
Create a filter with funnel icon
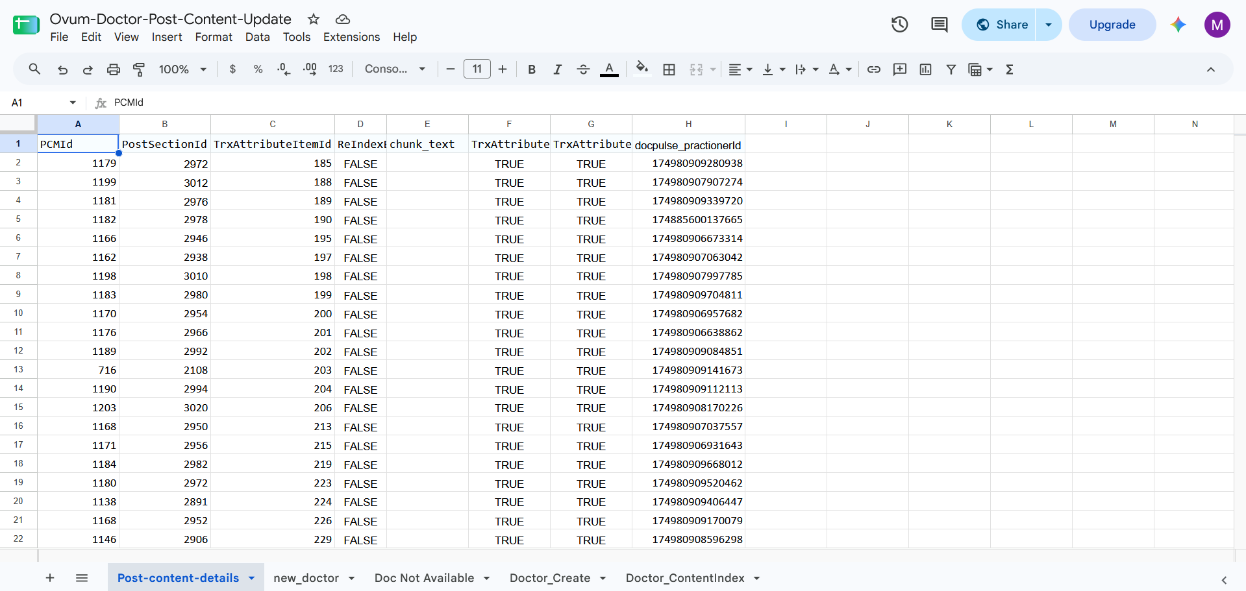pos(951,69)
